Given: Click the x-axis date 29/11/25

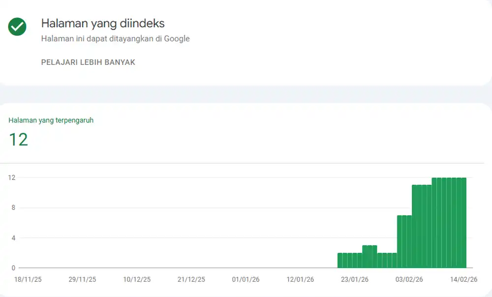Looking at the screenshot, I should [x=82, y=279].
